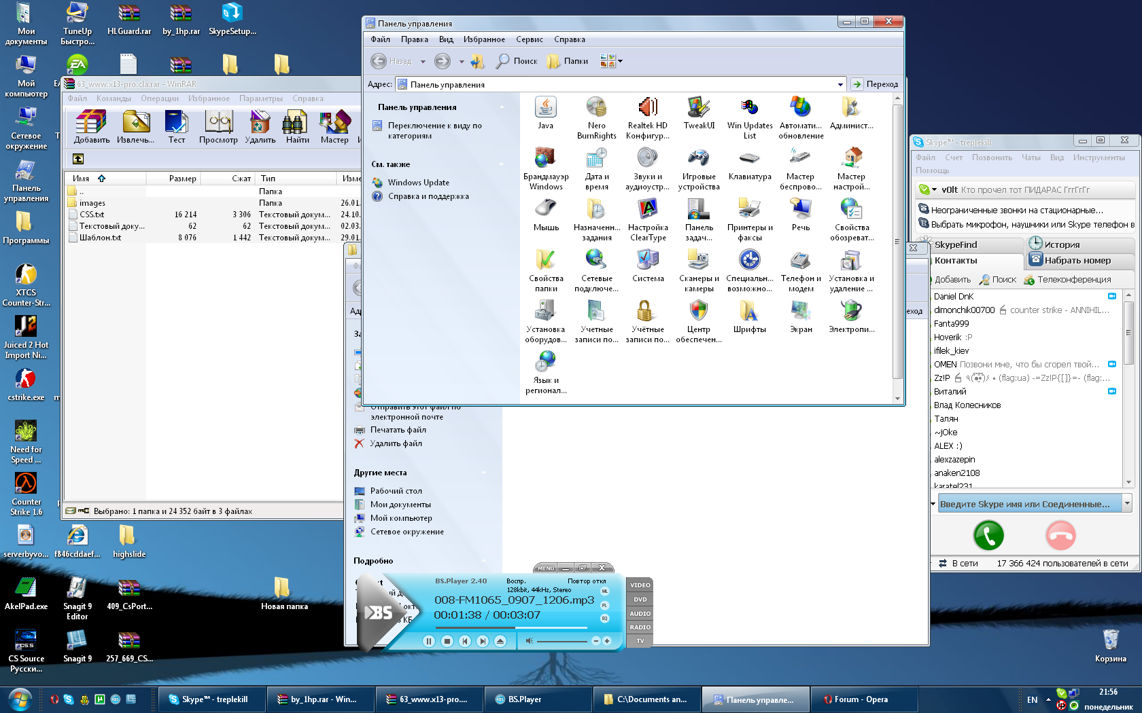The image size is (1142, 713).
Task: Open Windows Update link in side panel
Action: click(418, 183)
